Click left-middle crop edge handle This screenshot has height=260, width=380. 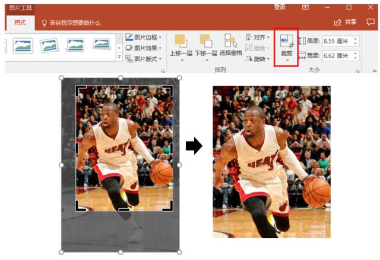click(77, 148)
